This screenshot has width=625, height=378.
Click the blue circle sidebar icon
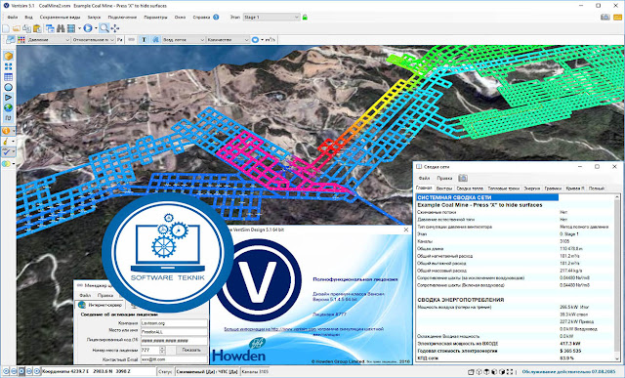[8, 87]
